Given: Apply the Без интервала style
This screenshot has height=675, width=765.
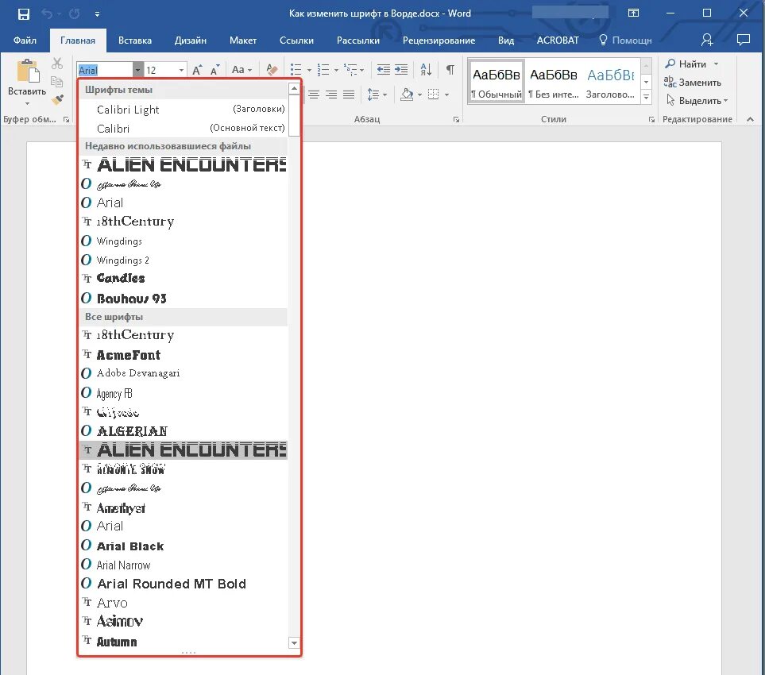Looking at the screenshot, I should (553, 82).
